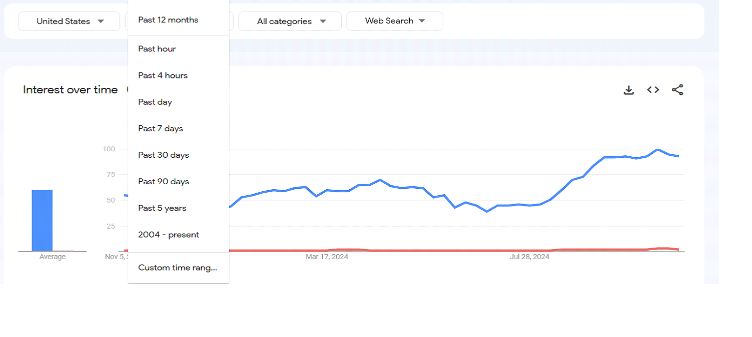
Task: Click the blue Average bar
Action: pos(42,221)
